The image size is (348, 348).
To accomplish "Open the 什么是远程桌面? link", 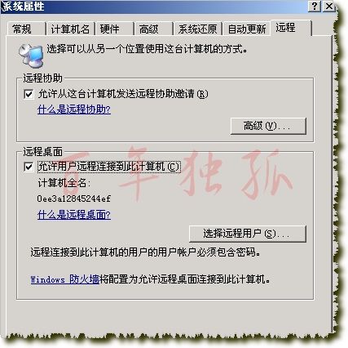I will point(74,215).
